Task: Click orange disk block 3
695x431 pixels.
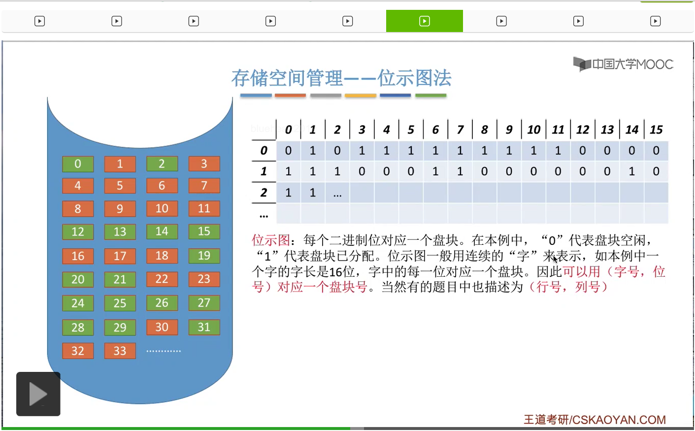Action: point(204,164)
